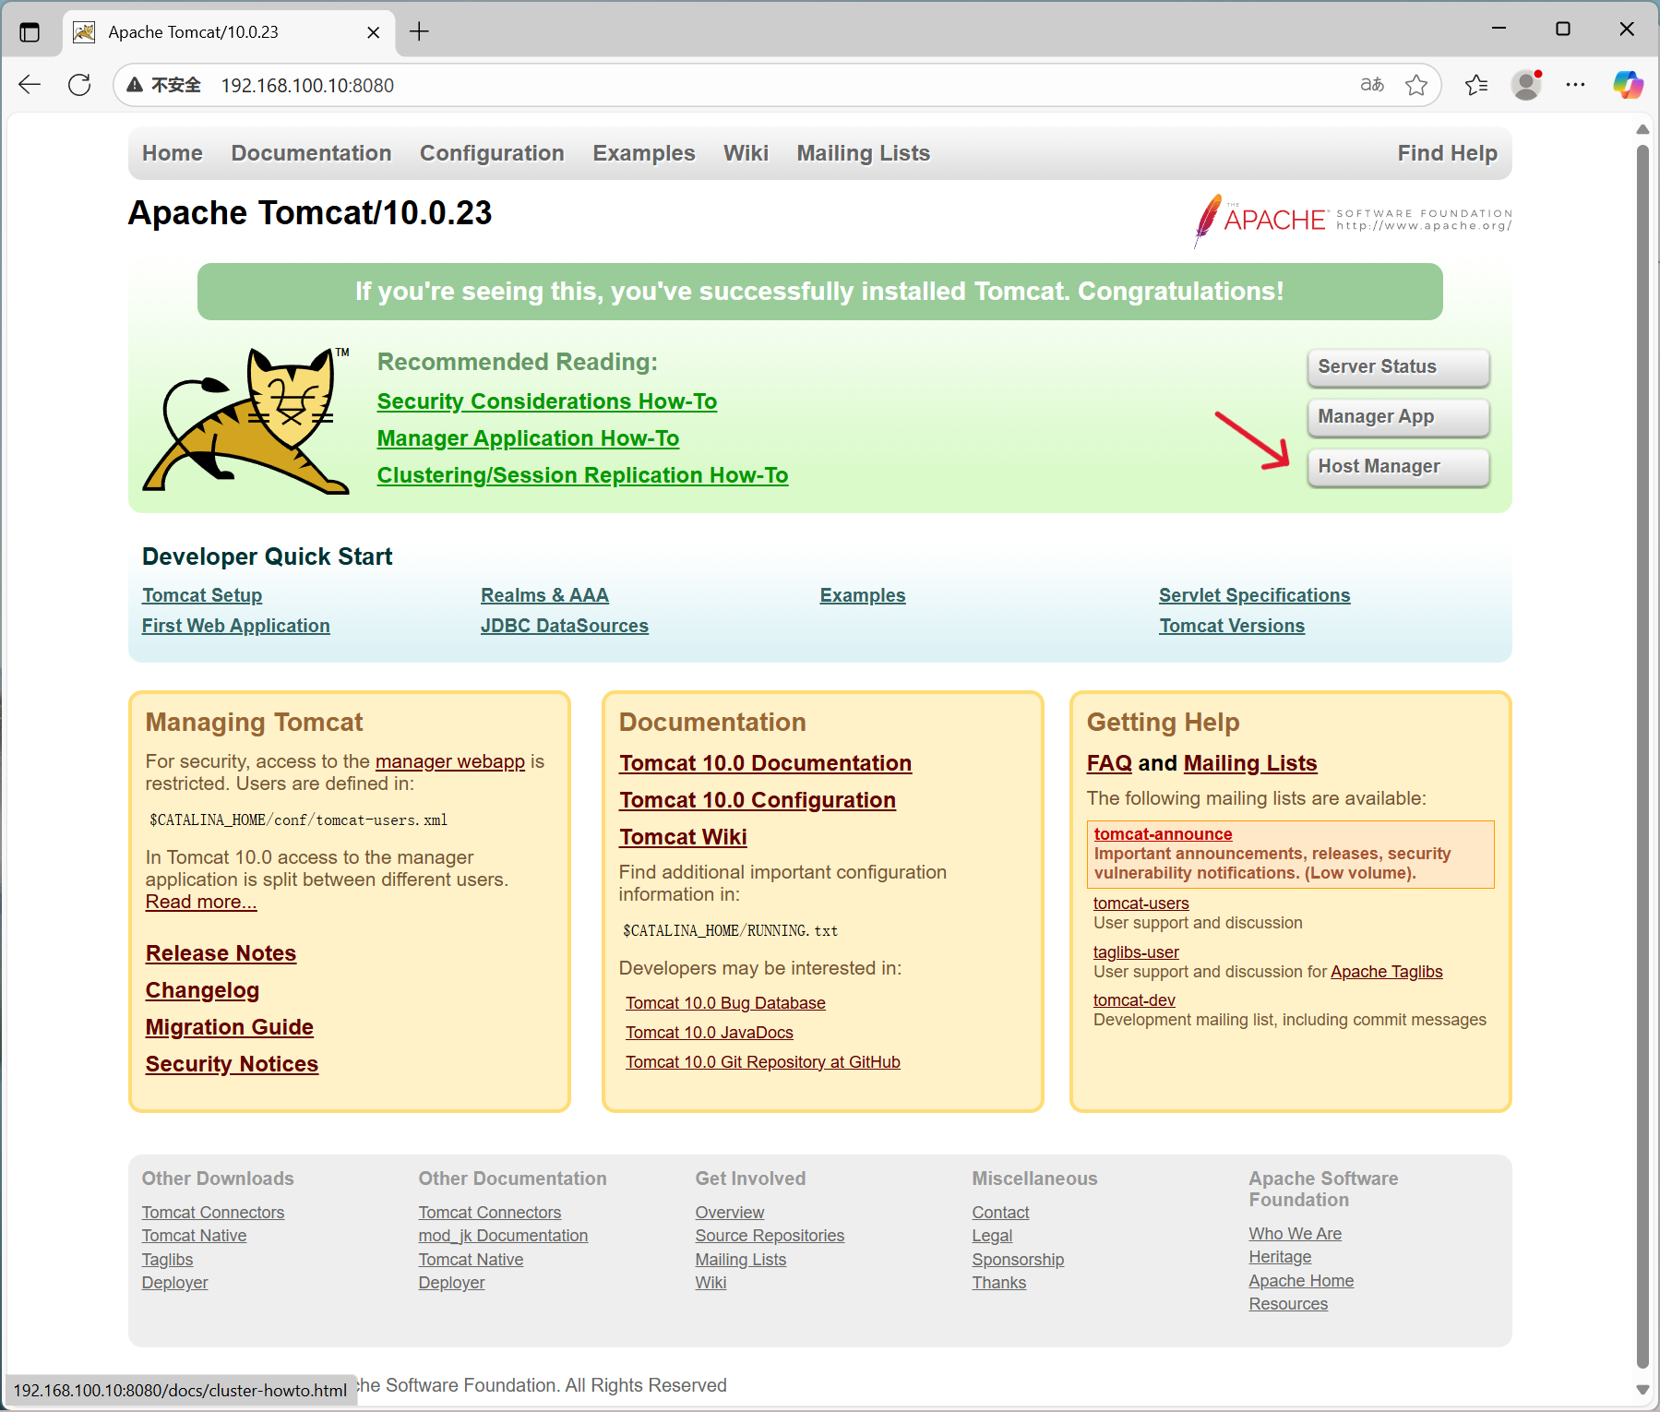Open Tomcat 10.0 Bug Database link
1660x1412 pixels.
(x=725, y=1003)
